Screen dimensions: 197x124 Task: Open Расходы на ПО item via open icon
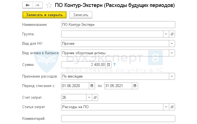[172, 107]
